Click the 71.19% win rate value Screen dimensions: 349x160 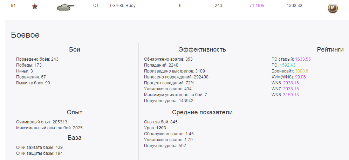pyautogui.click(x=256, y=6)
